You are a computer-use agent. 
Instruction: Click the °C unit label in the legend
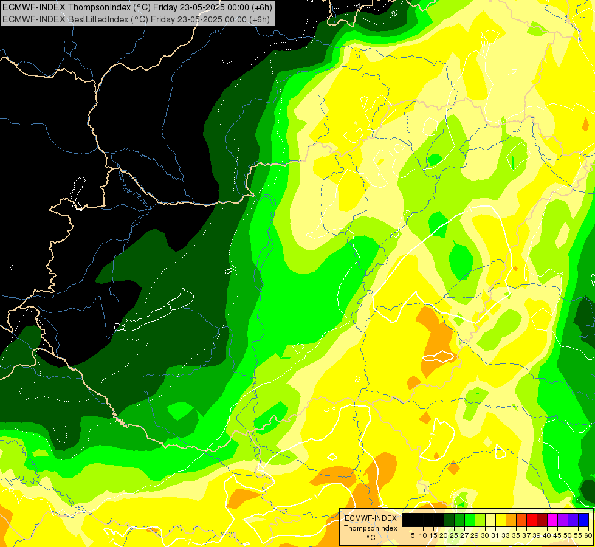[x=371, y=537]
